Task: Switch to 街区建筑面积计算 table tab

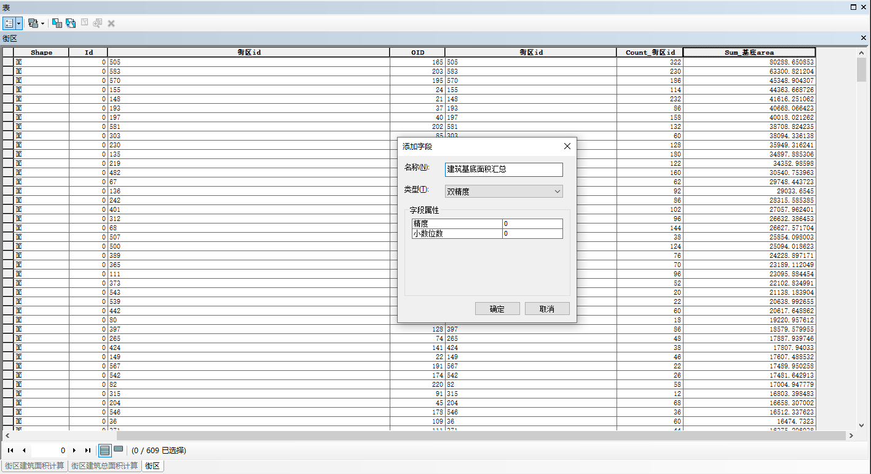Action: (x=34, y=466)
